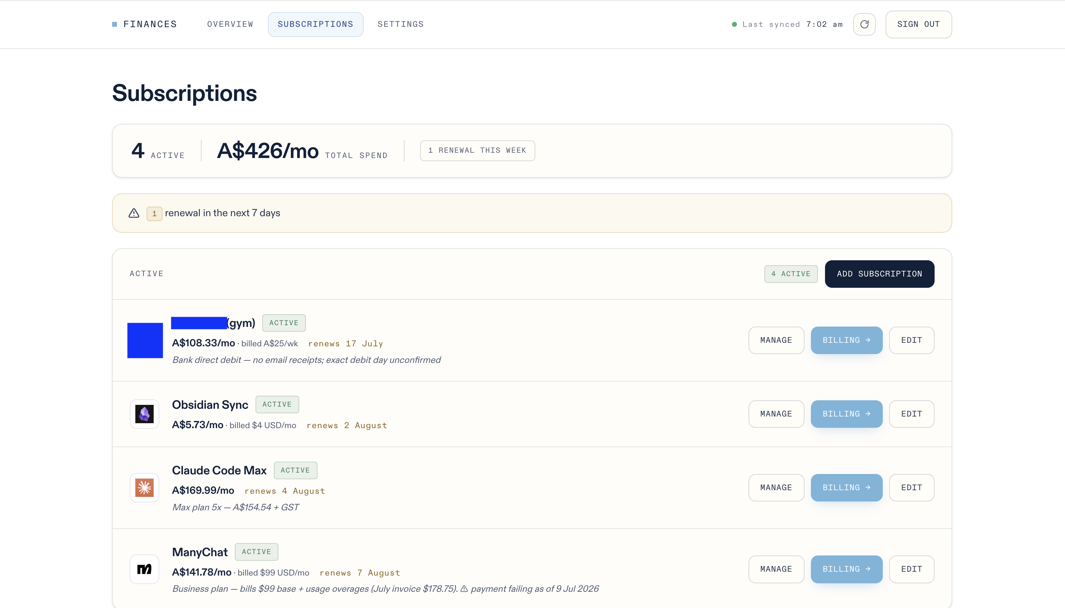
Task: Edit the Claude Code Max entry
Action: point(911,487)
